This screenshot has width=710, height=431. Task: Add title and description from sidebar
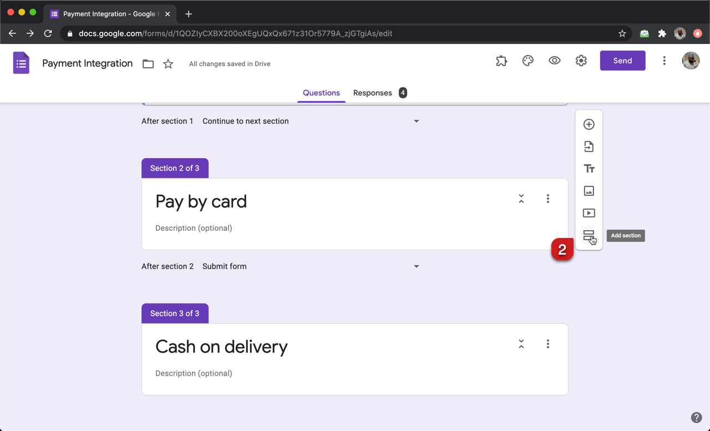tap(589, 169)
